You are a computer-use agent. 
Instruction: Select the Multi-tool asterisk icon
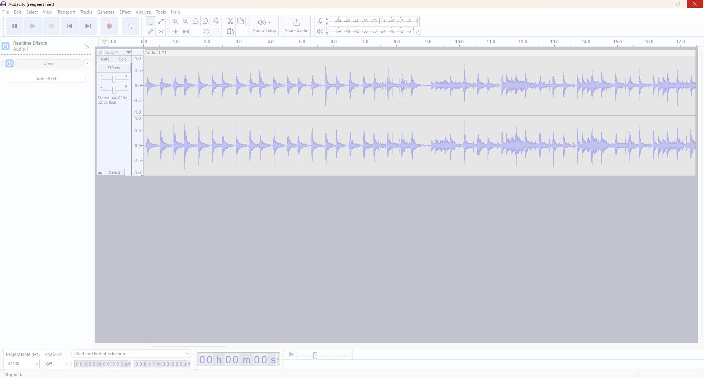(x=161, y=32)
